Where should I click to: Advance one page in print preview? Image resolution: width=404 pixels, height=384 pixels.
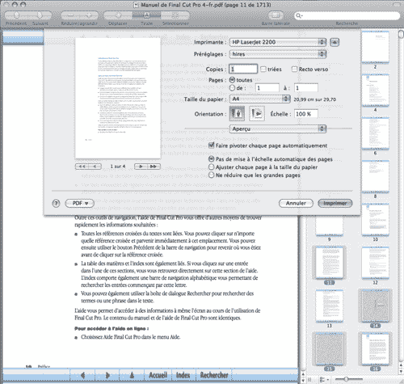pos(141,167)
